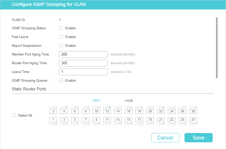This screenshot has height=149, width=226.
Task: Select port 18 icon in top row
Action: click(x=139, y=110)
